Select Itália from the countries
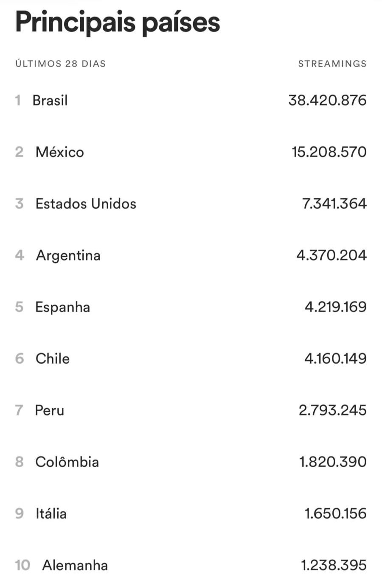Viewport: 382px width, 575px height. pyautogui.click(x=51, y=513)
